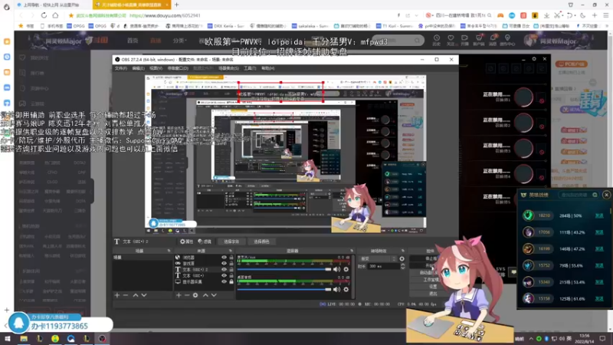Viewport: 613px width, 345px height.
Task: Lock the text (GDI+) 2 source
Action: 231,270
